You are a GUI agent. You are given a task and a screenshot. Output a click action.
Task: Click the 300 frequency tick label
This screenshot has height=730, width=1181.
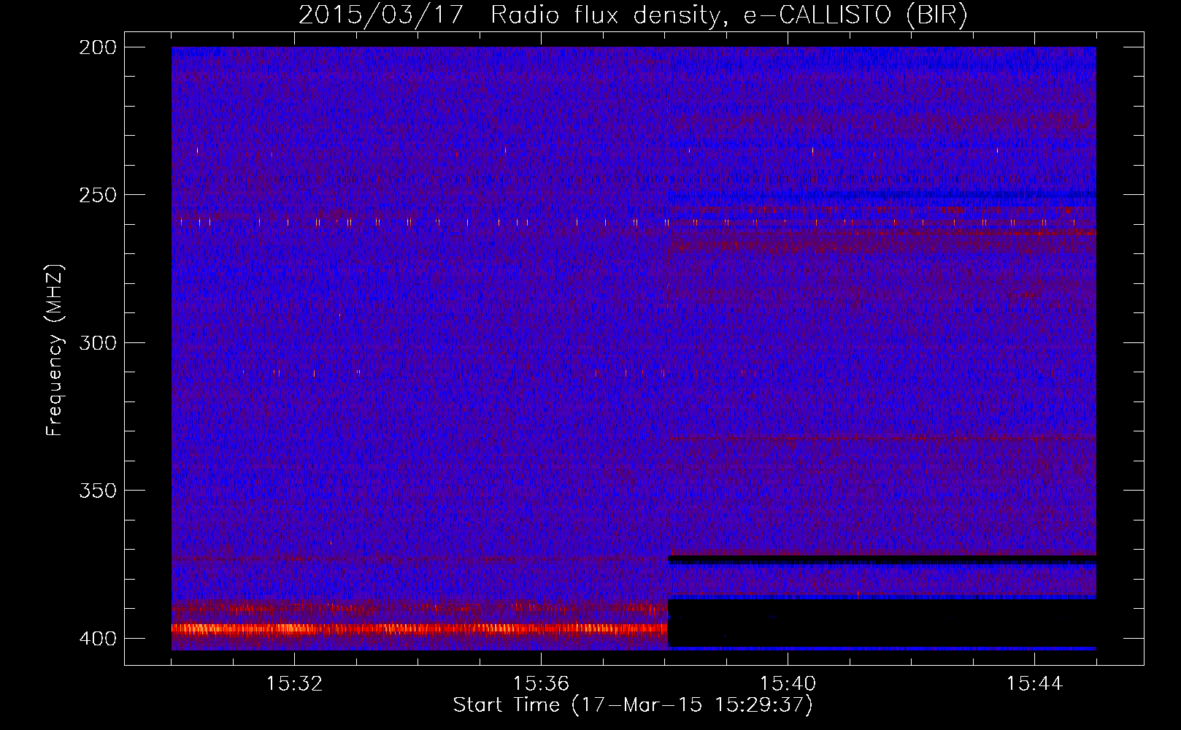coord(97,342)
